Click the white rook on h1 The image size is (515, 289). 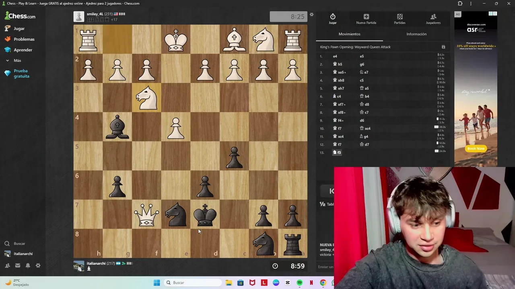pos(88,39)
